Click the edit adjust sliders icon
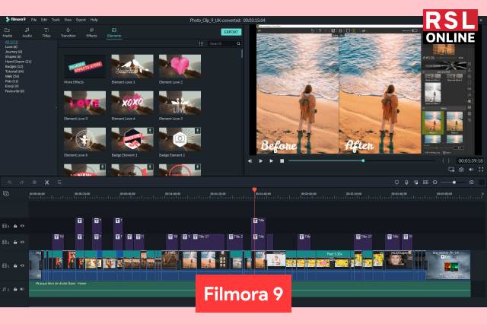Image resolution: width=487 pixels, height=324 pixels. [59, 183]
